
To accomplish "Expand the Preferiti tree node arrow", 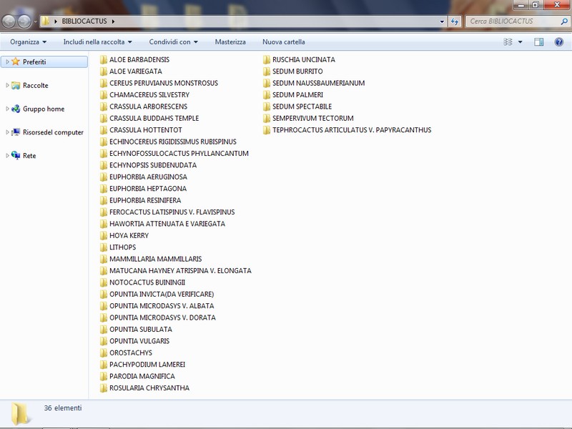I will pyautogui.click(x=7, y=62).
